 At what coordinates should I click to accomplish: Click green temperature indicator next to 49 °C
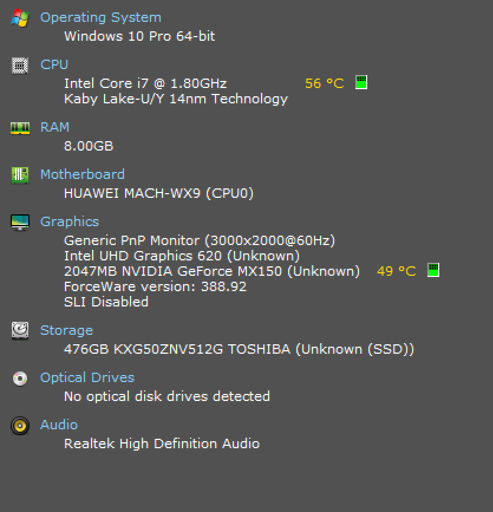(433, 270)
